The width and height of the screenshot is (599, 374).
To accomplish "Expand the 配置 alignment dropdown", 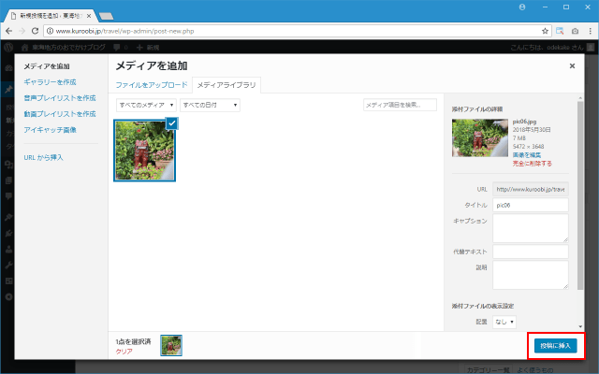I will [x=505, y=322].
